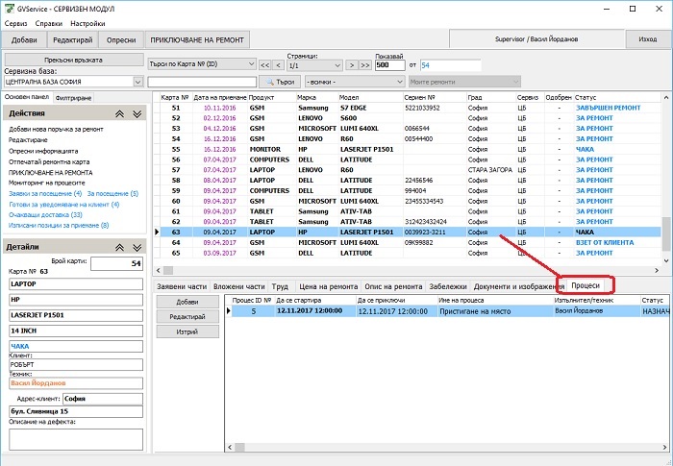Screen dimensions: 673x466
Task: Expand the Детайли panel with down chevrons
Action: [x=137, y=248]
